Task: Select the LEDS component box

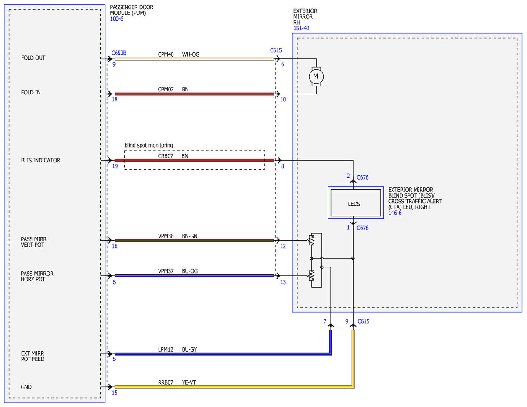Action: coord(356,203)
